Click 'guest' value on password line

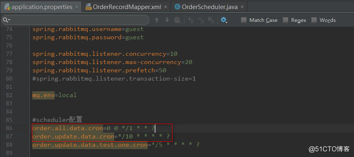(x=134, y=37)
